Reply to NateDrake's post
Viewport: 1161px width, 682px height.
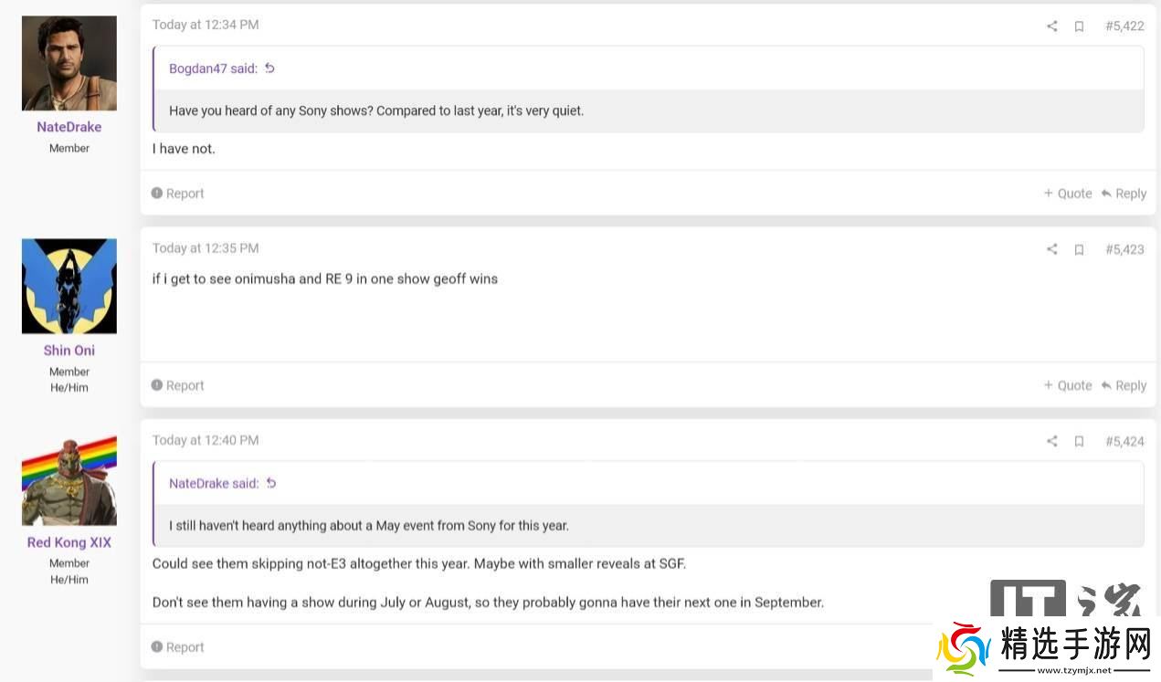pos(1124,194)
